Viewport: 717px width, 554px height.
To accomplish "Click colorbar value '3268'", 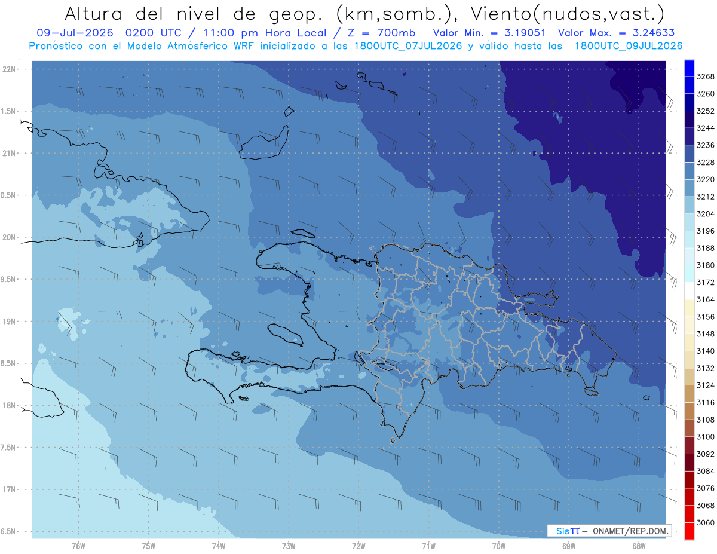I will 706,76.
